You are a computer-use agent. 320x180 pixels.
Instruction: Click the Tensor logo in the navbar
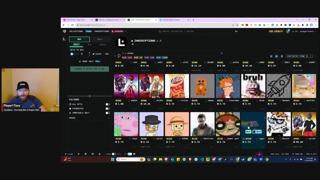64,31
